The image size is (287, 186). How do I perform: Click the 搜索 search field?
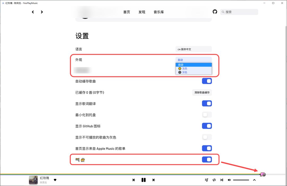[239, 12]
